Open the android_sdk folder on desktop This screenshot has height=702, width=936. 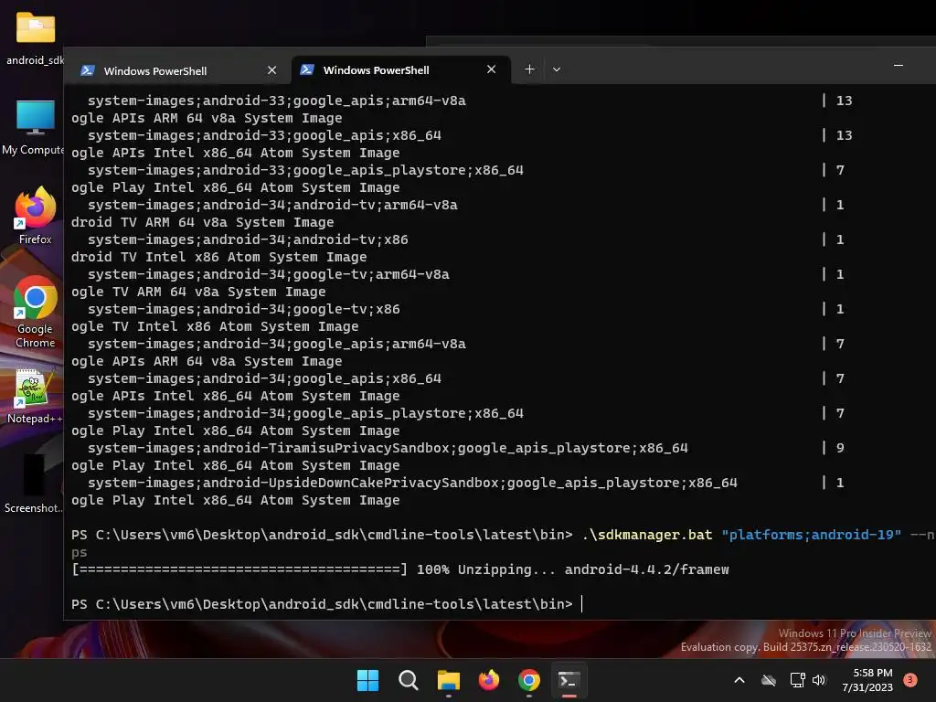coord(35,38)
